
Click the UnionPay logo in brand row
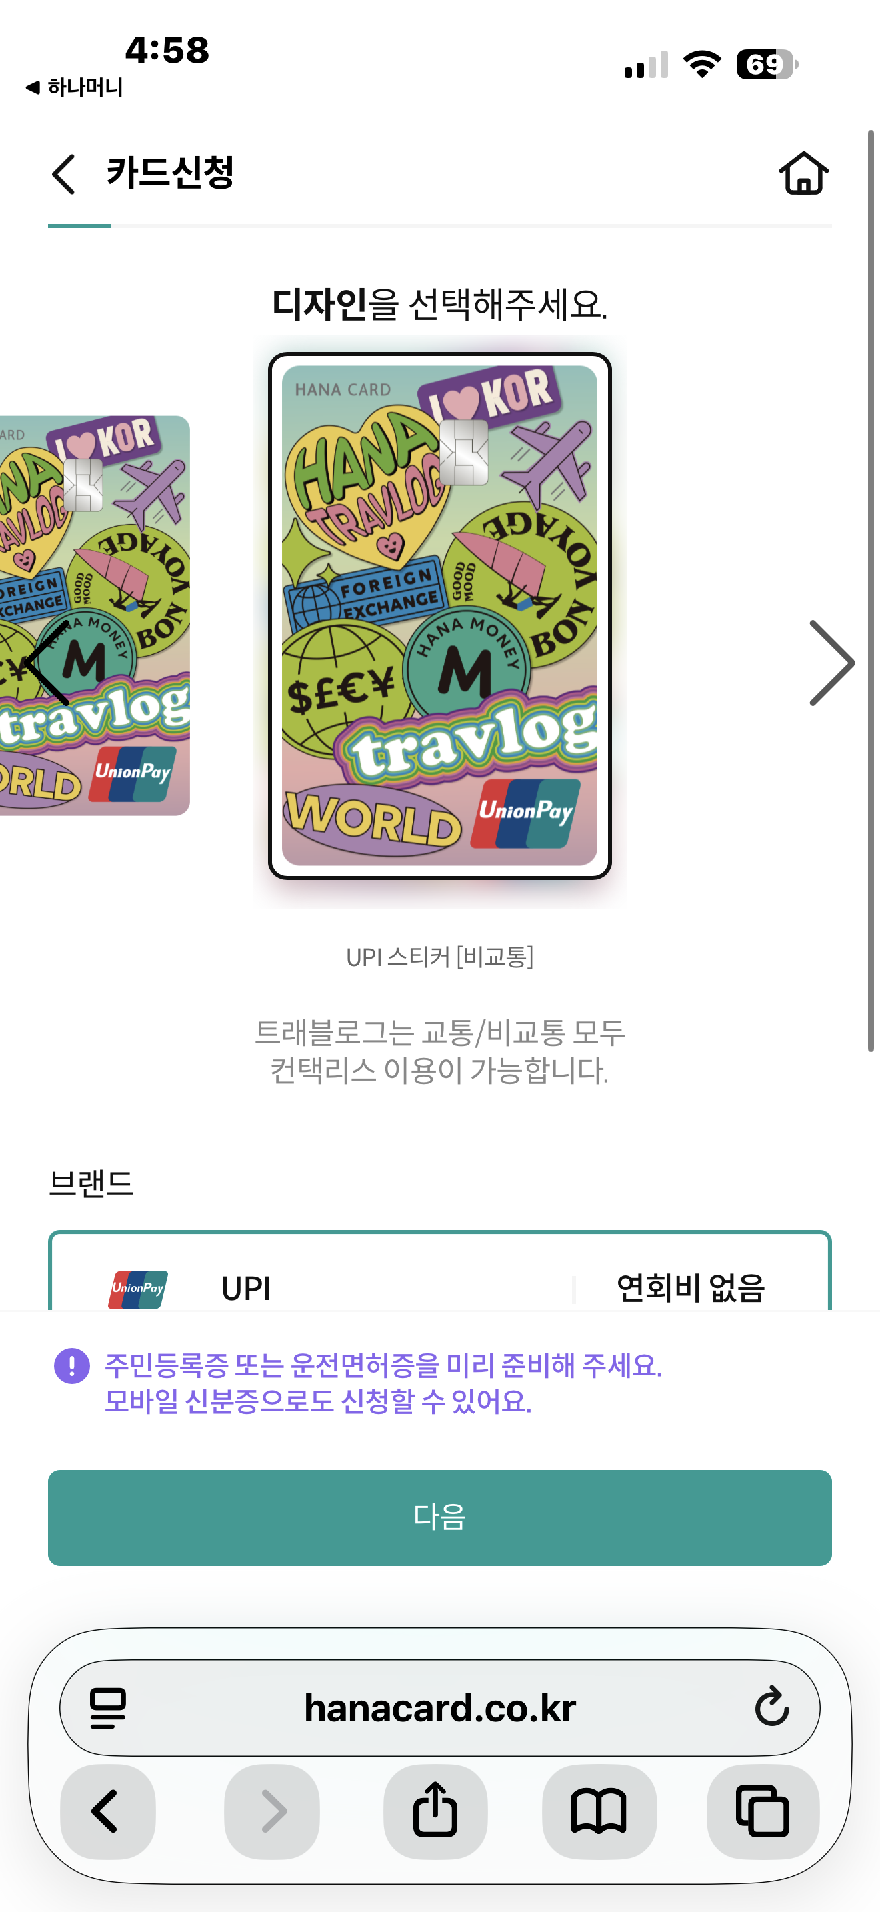tap(138, 1289)
